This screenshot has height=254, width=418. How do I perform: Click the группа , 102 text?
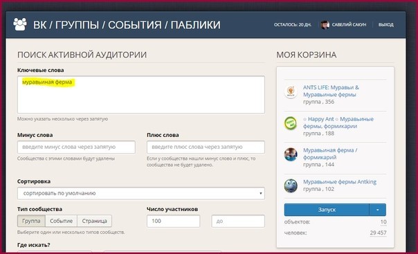pyautogui.click(x=318, y=189)
